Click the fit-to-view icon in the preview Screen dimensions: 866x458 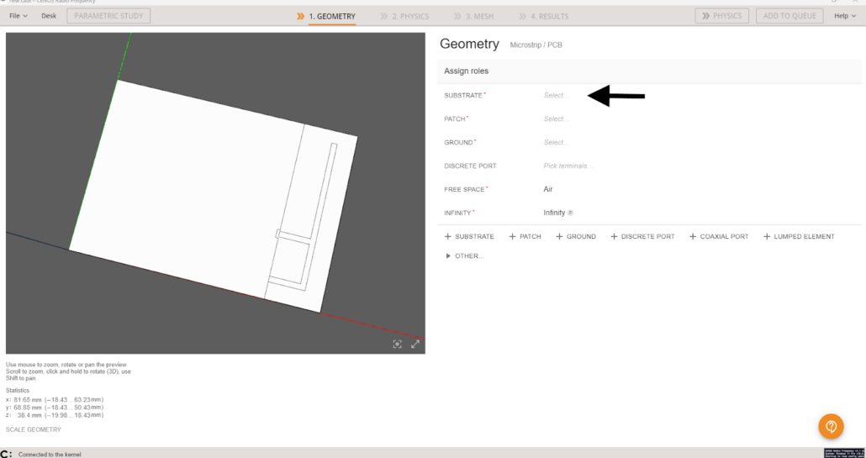(398, 344)
